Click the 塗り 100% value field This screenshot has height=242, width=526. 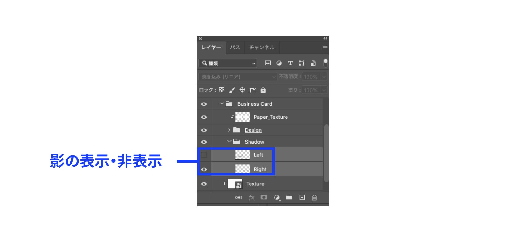311,90
